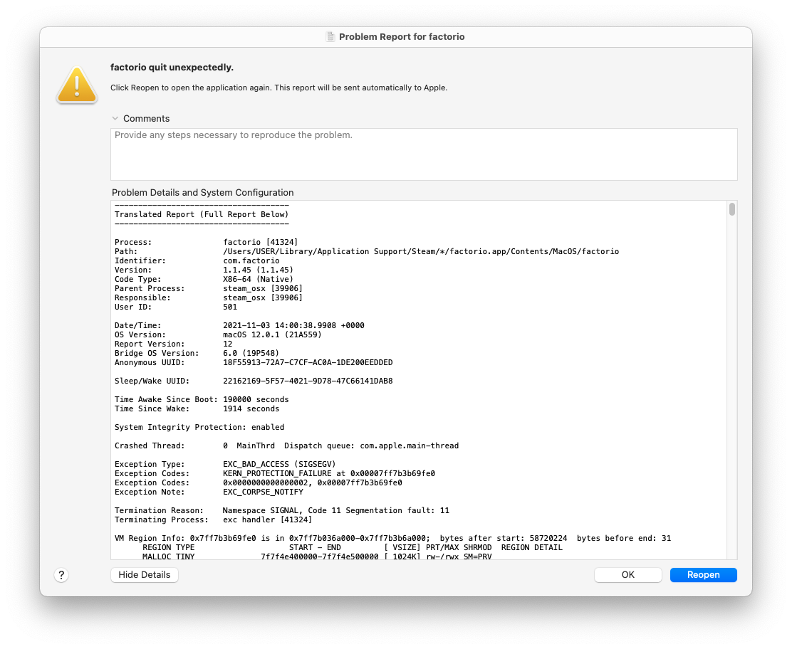Image resolution: width=792 pixels, height=649 pixels.
Task: Click the "Problem Report for factorio" window title
Action: 401,36
